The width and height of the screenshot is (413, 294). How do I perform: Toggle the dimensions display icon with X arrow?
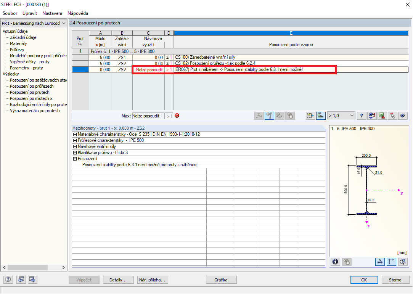tap(380, 262)
